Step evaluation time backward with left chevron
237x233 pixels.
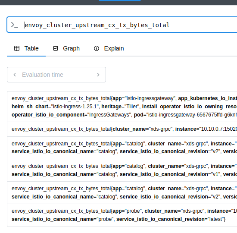15,75
